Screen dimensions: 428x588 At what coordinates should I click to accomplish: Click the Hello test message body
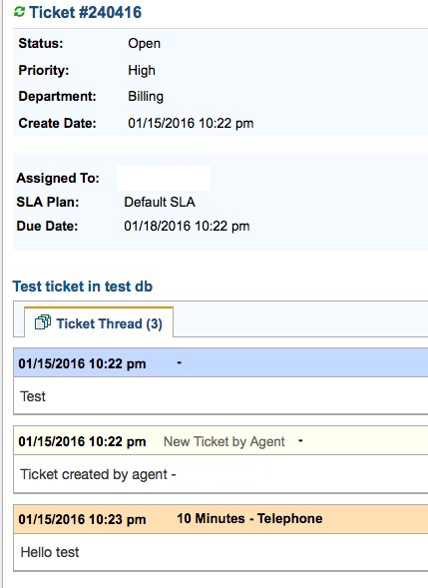[50, 552]
